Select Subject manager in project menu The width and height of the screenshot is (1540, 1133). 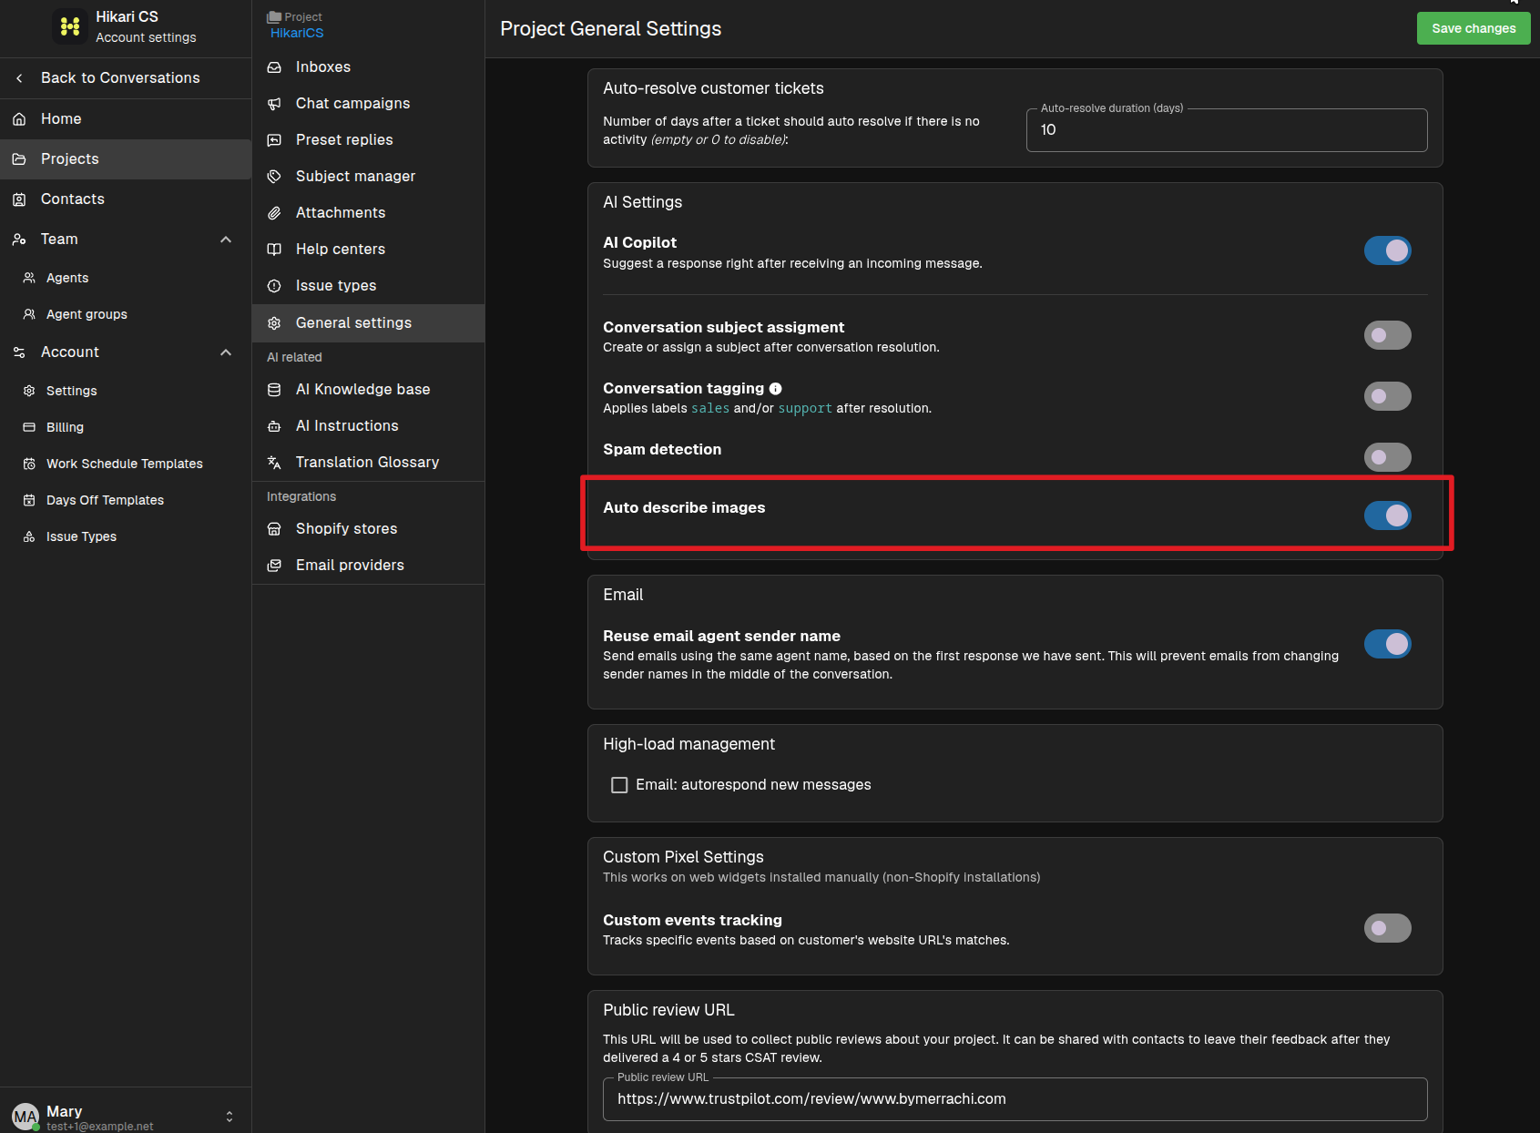point(368,177)
